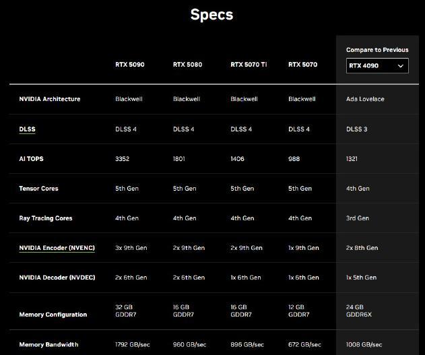This screenshot has height=355, width=425.
Task: Select the NVIDIA Decoder (NVDEC) row label
Action: click(x=57, y=278)
